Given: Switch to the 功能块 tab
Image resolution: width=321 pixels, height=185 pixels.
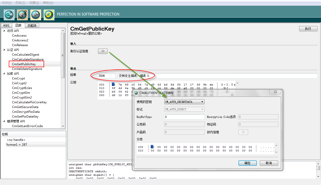Looking at the screenshot, I should [x=32, y=26].
